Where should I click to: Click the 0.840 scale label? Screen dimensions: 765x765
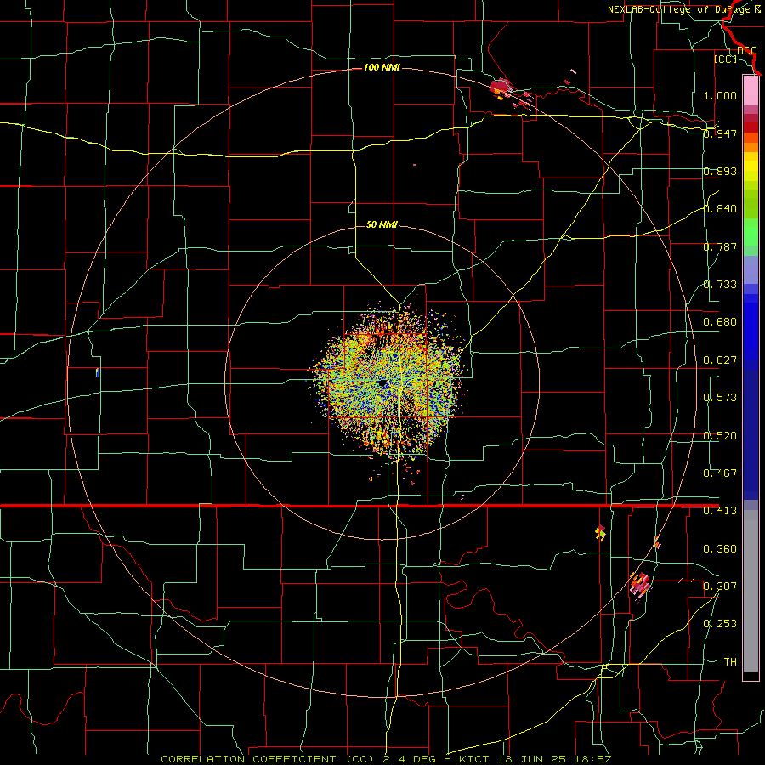coord(720,209)
